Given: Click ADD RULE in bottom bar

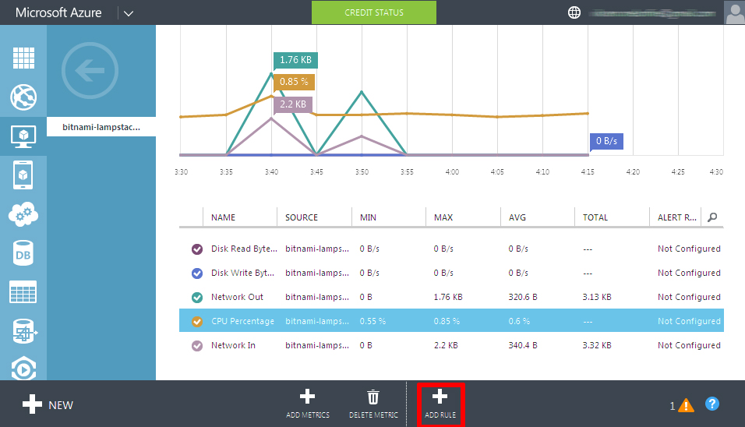Looking at the screenshot, I should [440, 404].
